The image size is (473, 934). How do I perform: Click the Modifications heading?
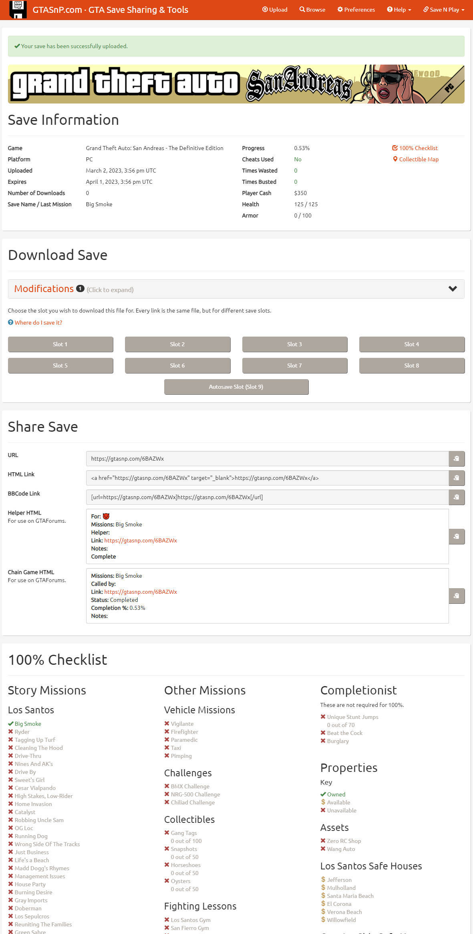(44, 289)
